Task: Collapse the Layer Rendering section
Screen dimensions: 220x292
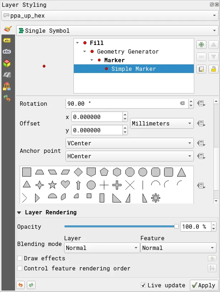Action: point(19,213)
